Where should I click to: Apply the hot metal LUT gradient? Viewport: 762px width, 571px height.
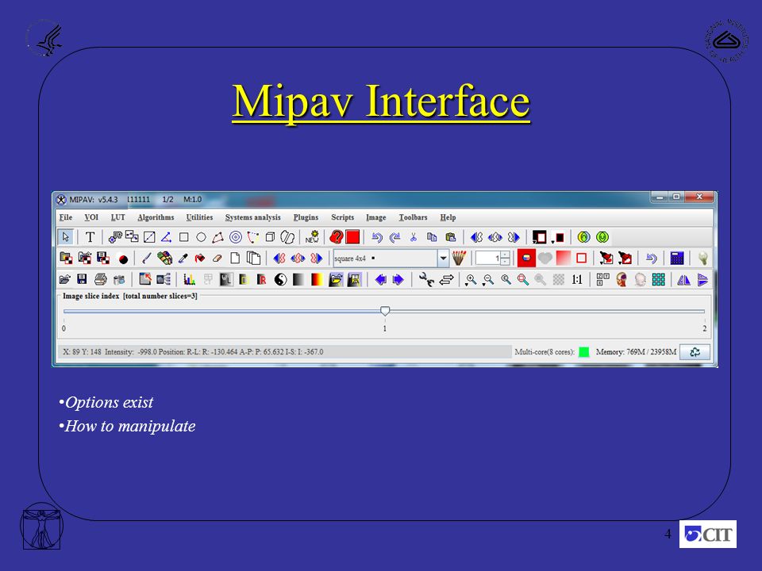pos(317,279)
